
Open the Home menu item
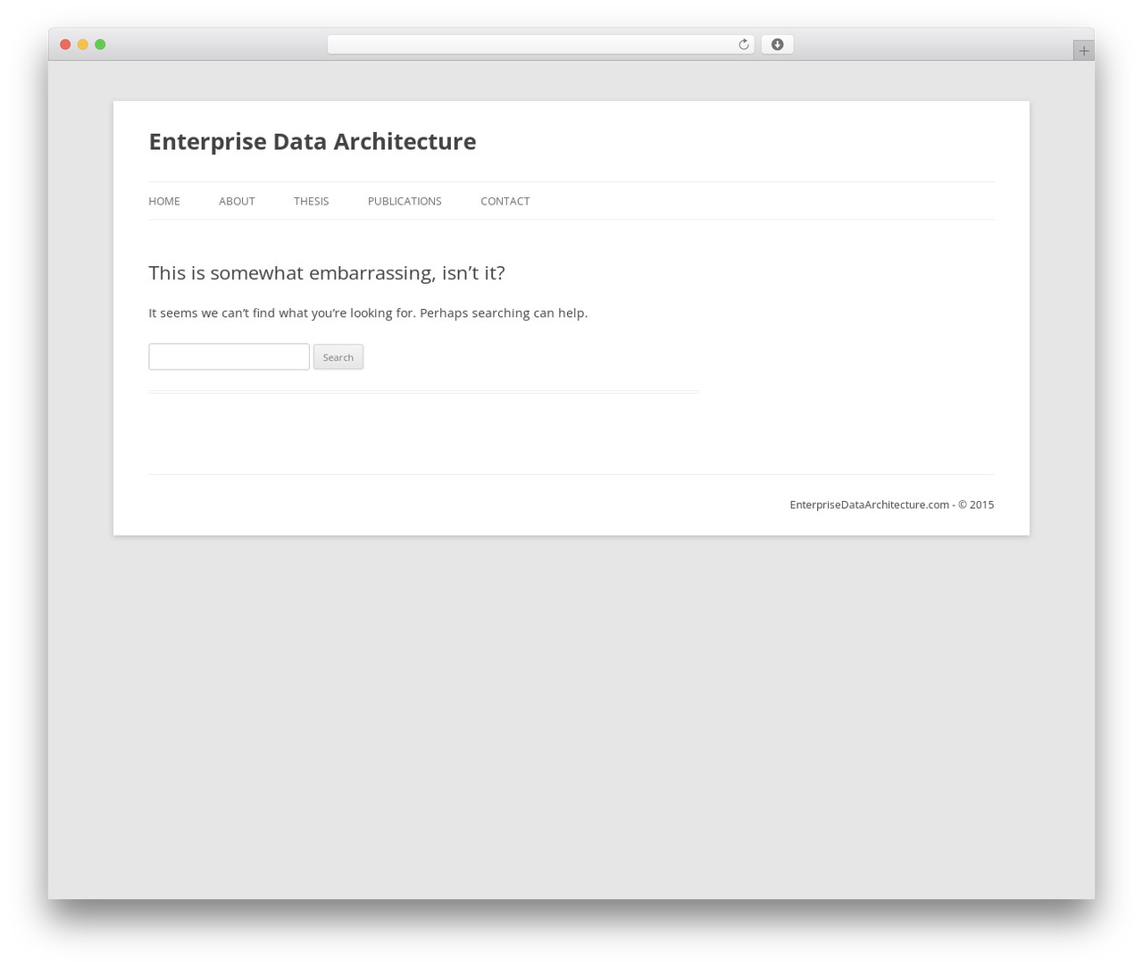click(164, 201)
